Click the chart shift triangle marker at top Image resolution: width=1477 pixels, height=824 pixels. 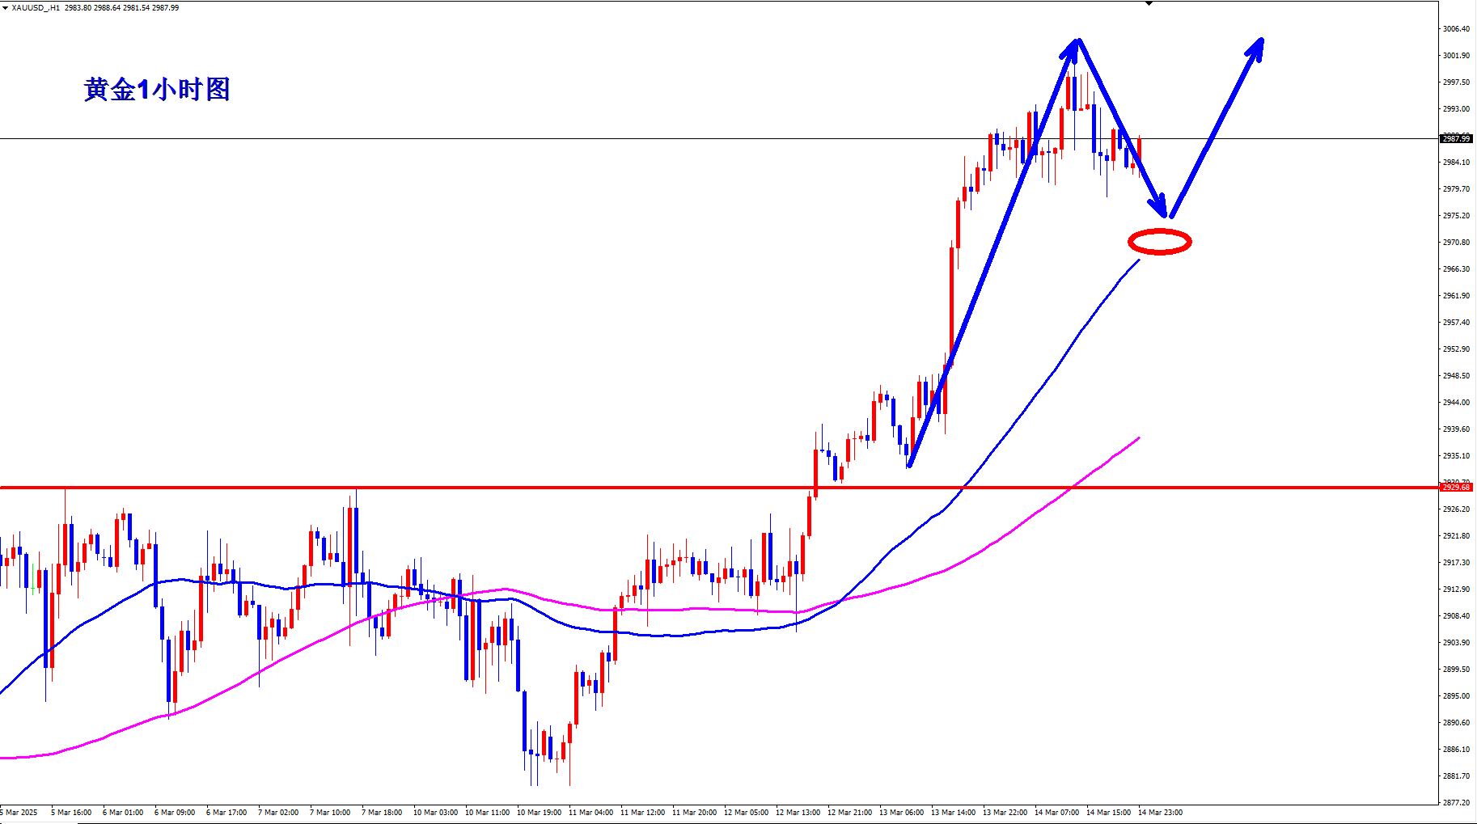pyautogui.click(x=1149, y=3)
